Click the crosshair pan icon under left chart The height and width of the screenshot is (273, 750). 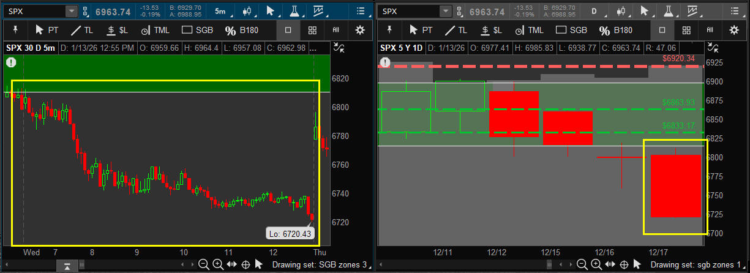(246, 264)
